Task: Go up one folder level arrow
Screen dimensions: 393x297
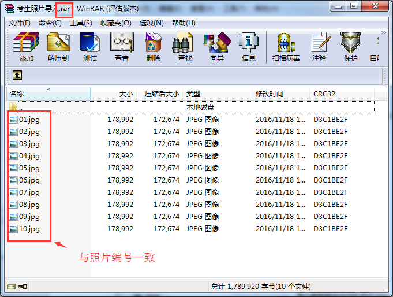Action: [x=17, y=75]
